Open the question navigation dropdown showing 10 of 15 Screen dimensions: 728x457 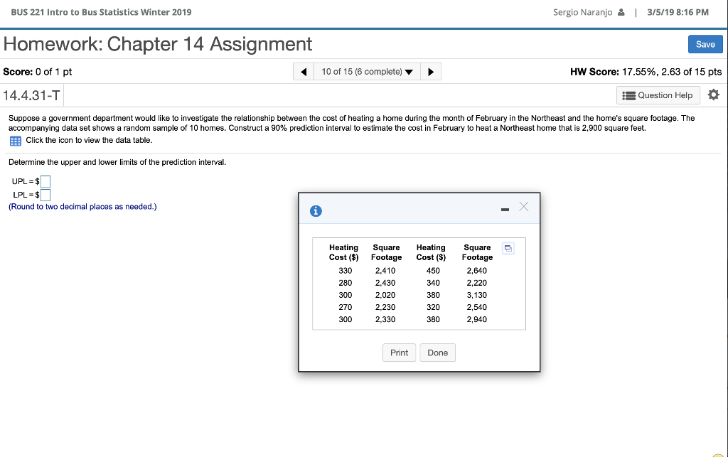click(366, 71)
